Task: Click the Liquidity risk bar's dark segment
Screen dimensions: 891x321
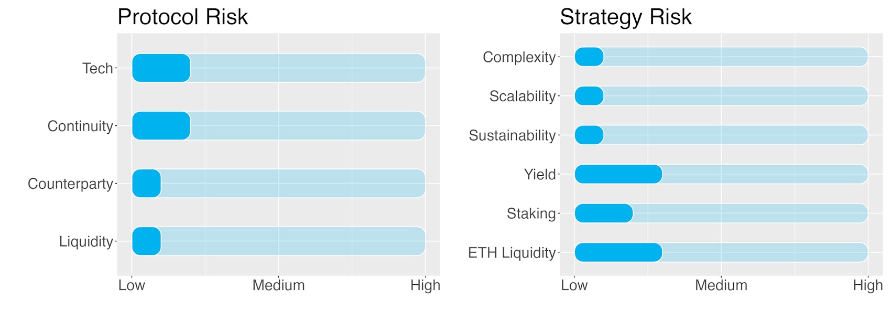Action: click(146, 241)
